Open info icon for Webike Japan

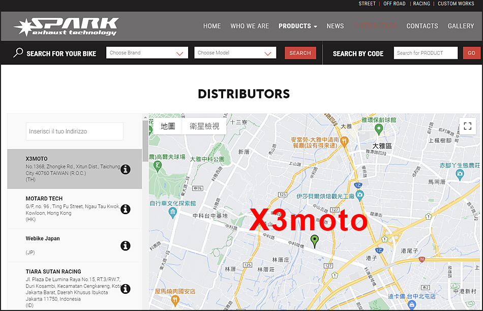[x=126, y=246]
